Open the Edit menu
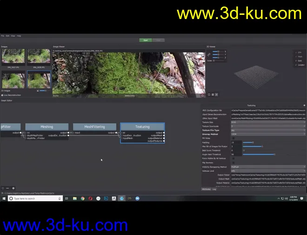The width and height of the screenshot is (307, 235). (7, 36)
